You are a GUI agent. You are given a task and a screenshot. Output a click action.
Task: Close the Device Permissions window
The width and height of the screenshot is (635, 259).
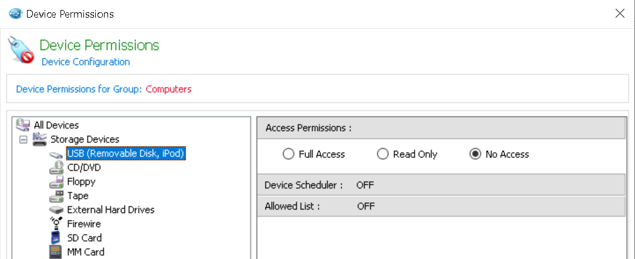[620, 14]
